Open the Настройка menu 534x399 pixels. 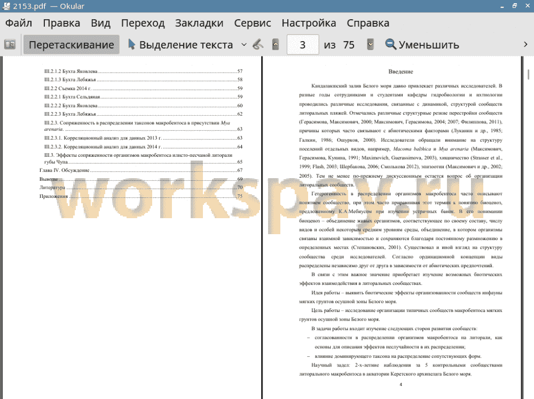point(309,23)
